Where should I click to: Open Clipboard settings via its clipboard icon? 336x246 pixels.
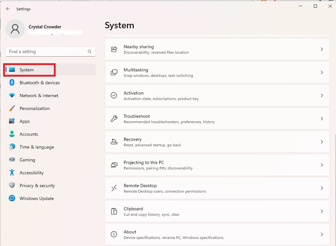(113, 211)
